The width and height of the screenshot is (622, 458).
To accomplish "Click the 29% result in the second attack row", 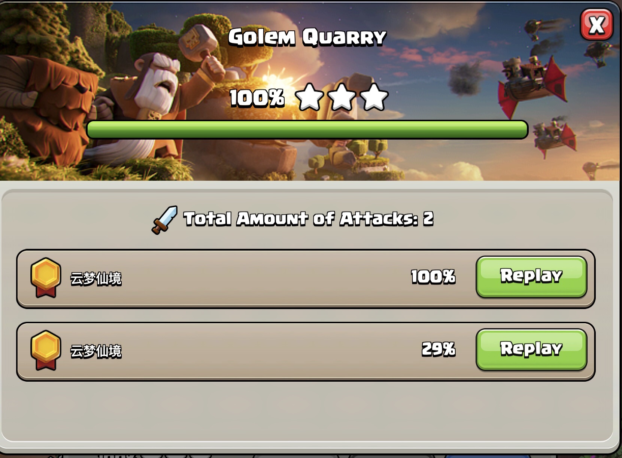I will pos(439,349).
